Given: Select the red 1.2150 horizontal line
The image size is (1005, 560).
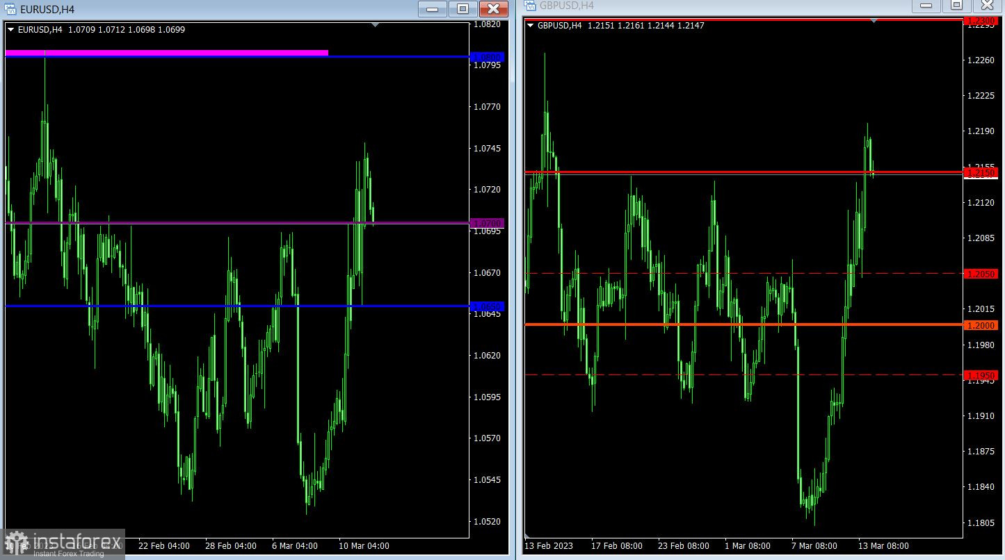Looking at the screenshot, I should coord(743,172).
